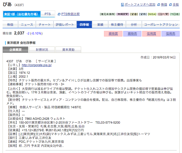Click the [貸株] label

pyautogui.click(x=143, y=14)
